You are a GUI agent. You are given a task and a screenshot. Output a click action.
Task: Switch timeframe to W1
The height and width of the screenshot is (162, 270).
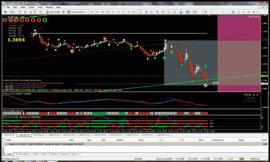129,12
